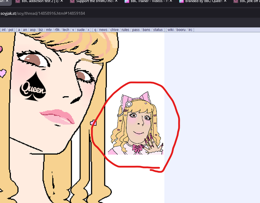Close the Branded By BBC tab

point(226,1)
